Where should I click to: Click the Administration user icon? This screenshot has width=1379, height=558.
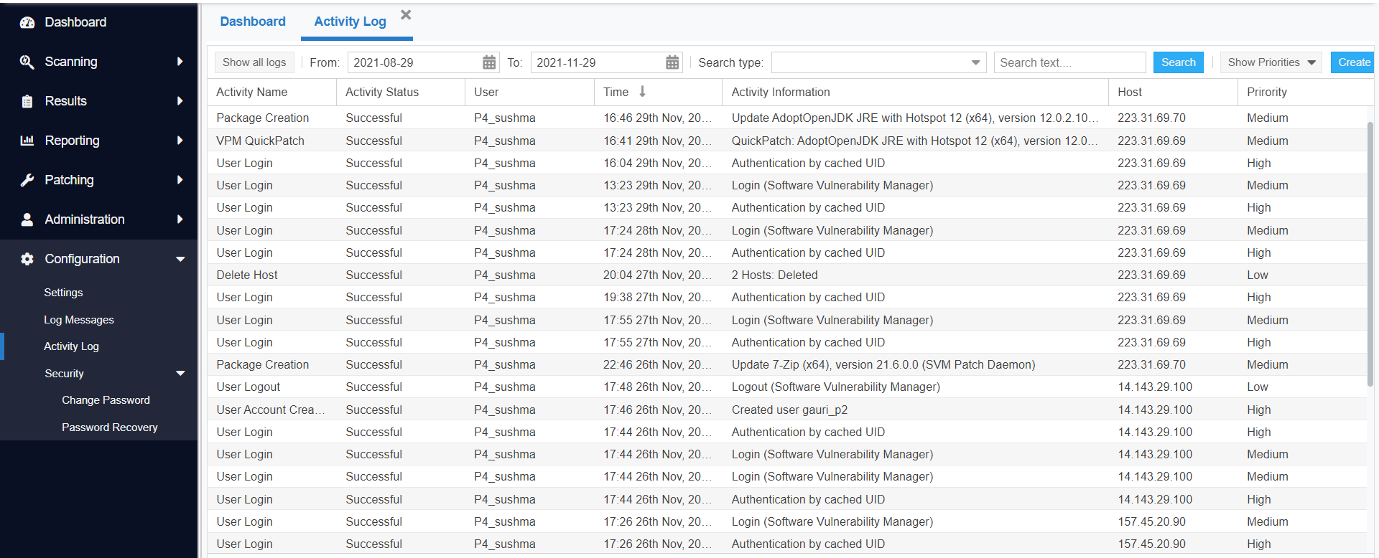tap(27, 219)
